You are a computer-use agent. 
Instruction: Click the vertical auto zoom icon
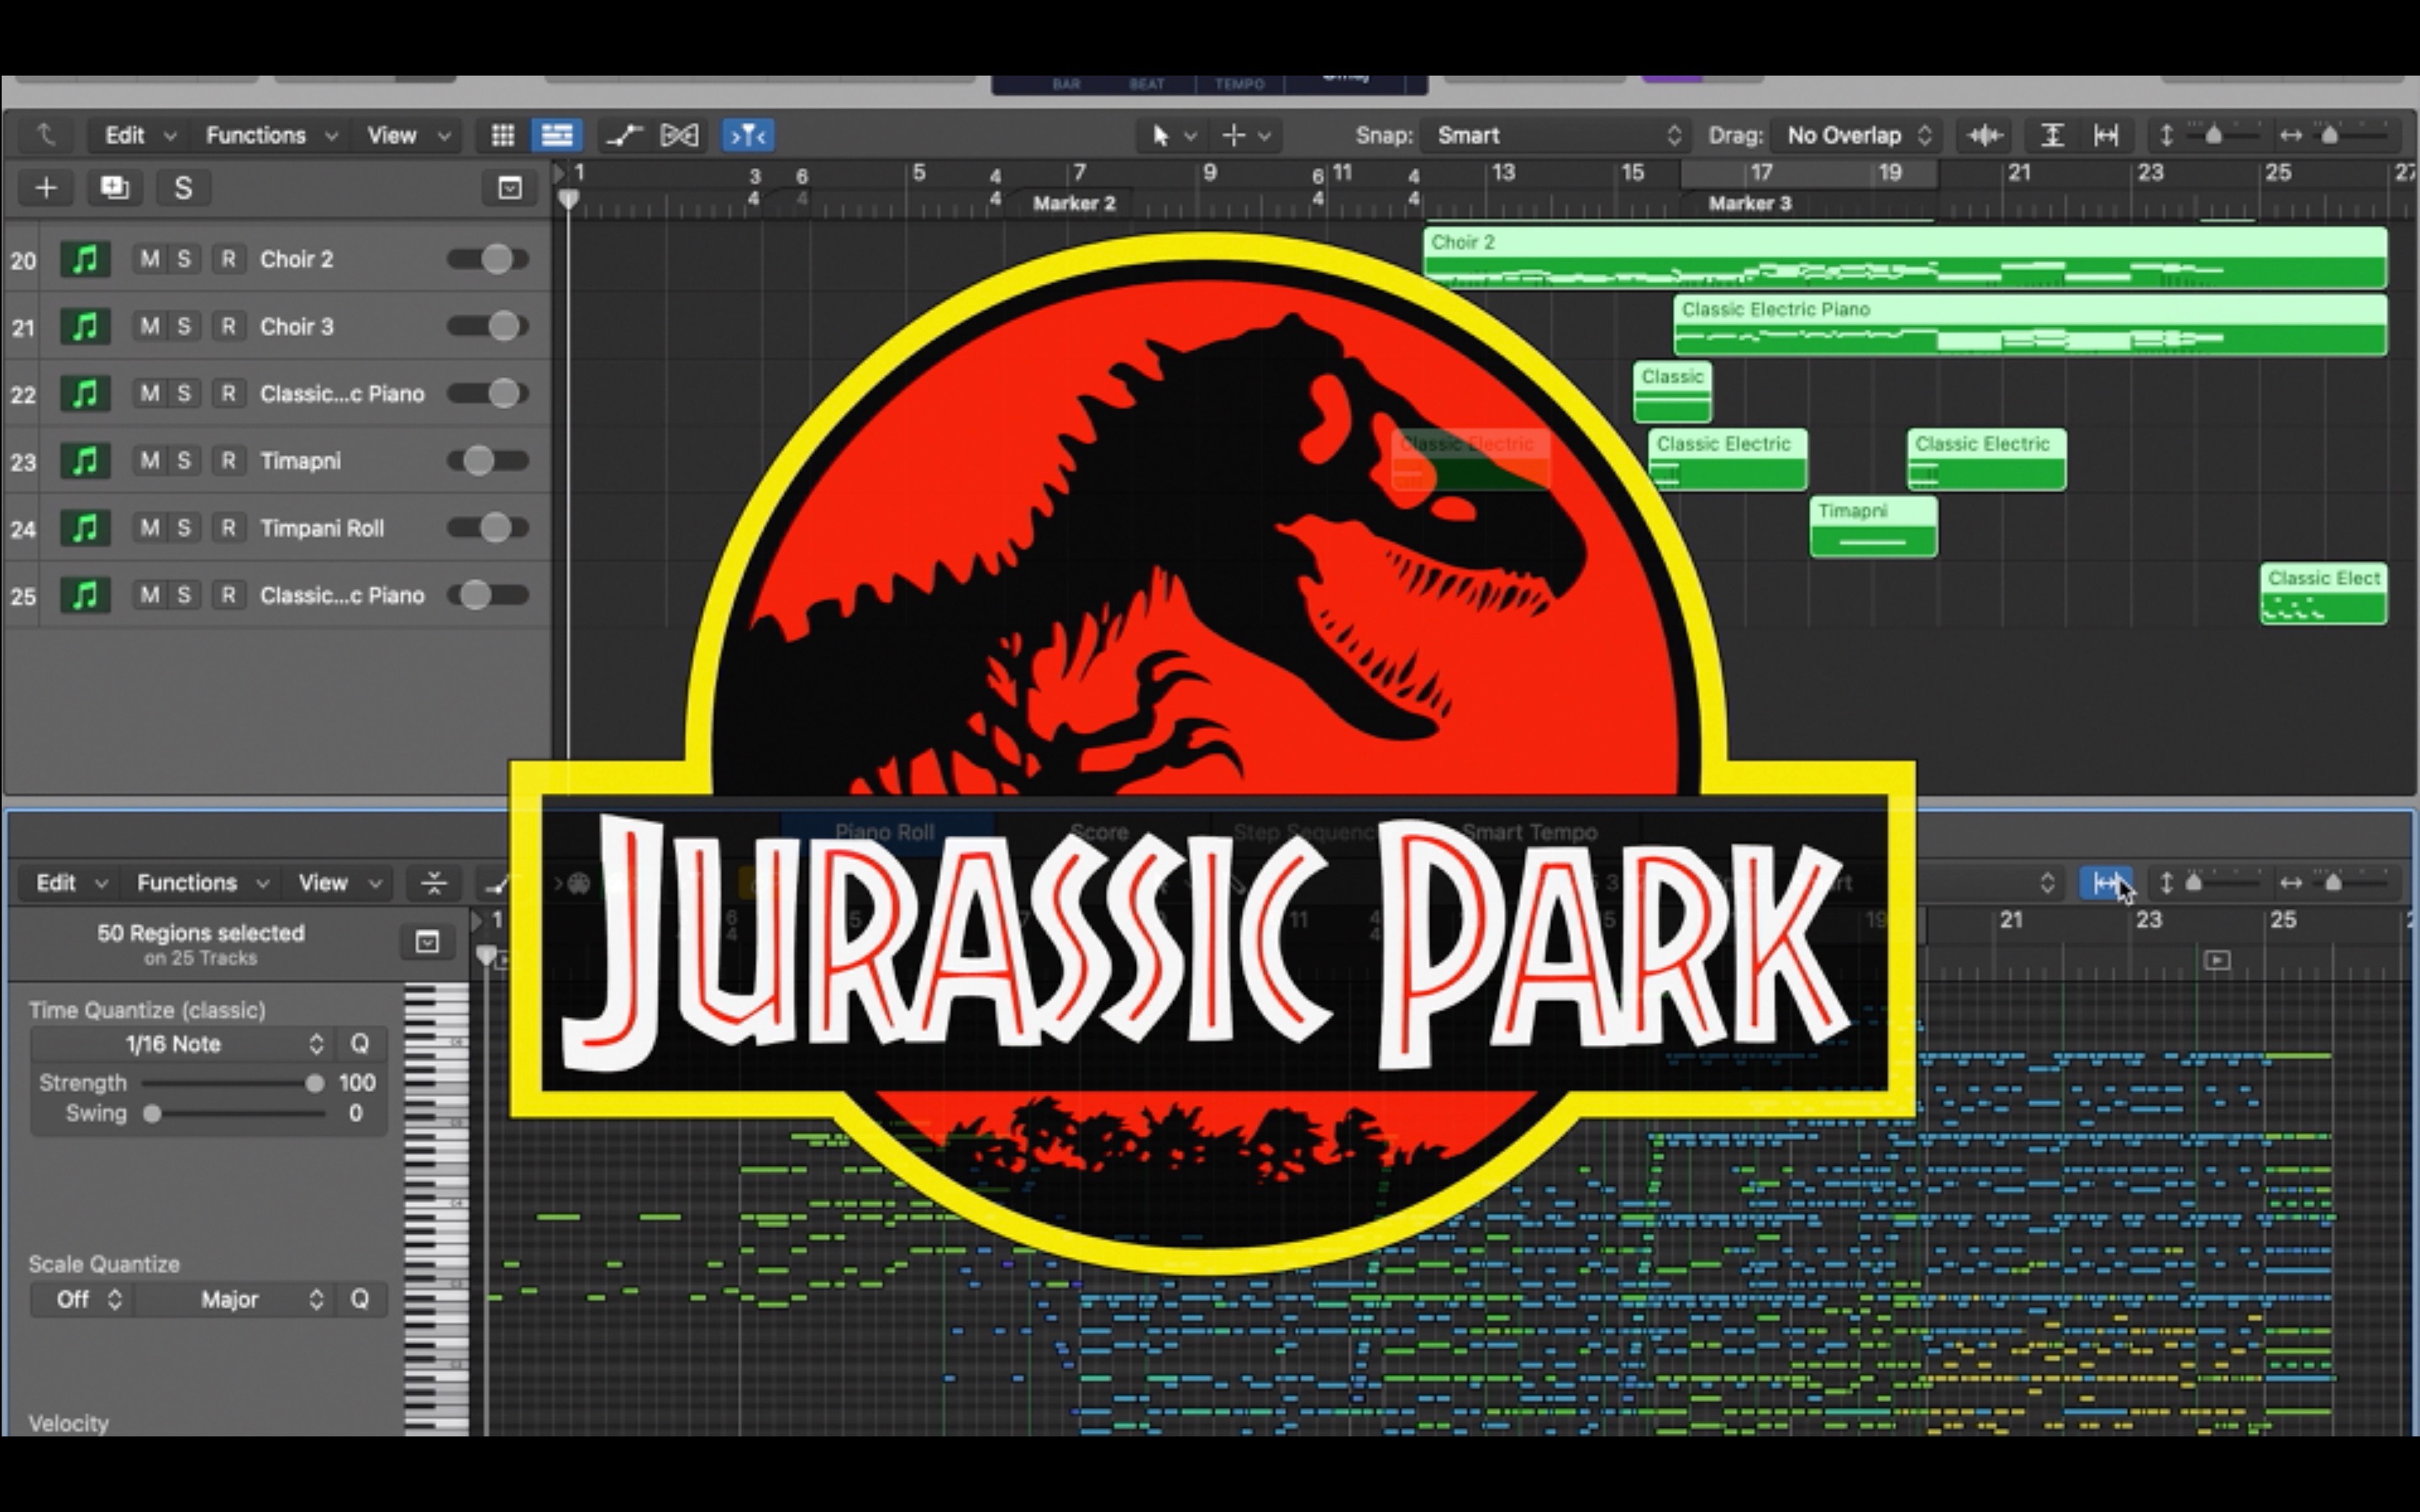(x=2052, y=135)
